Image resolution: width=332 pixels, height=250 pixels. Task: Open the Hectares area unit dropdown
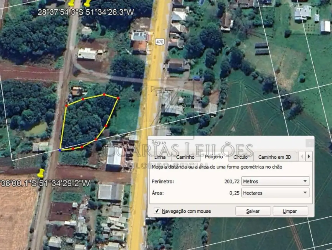pos(276,193)
